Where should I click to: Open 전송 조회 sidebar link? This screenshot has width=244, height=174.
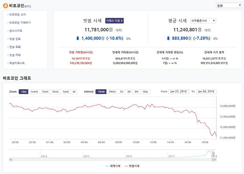(15, 47)
